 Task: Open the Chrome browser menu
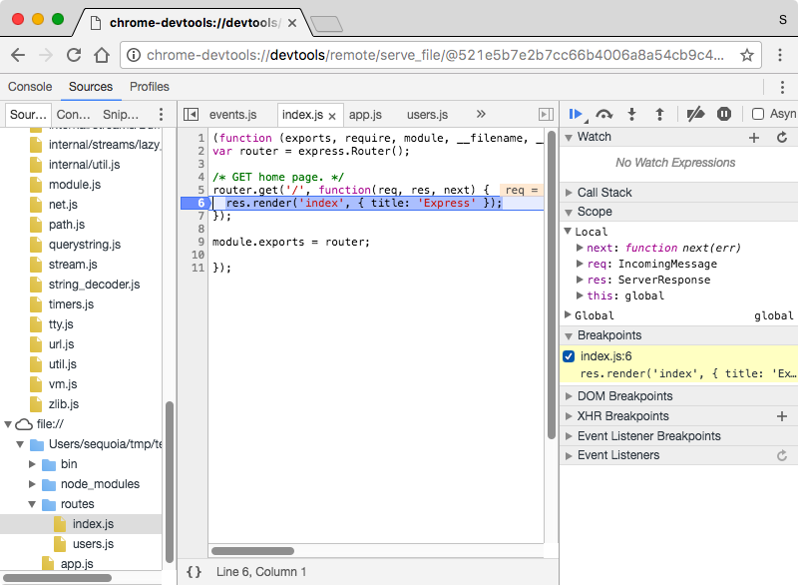click(x=780, y=55)
